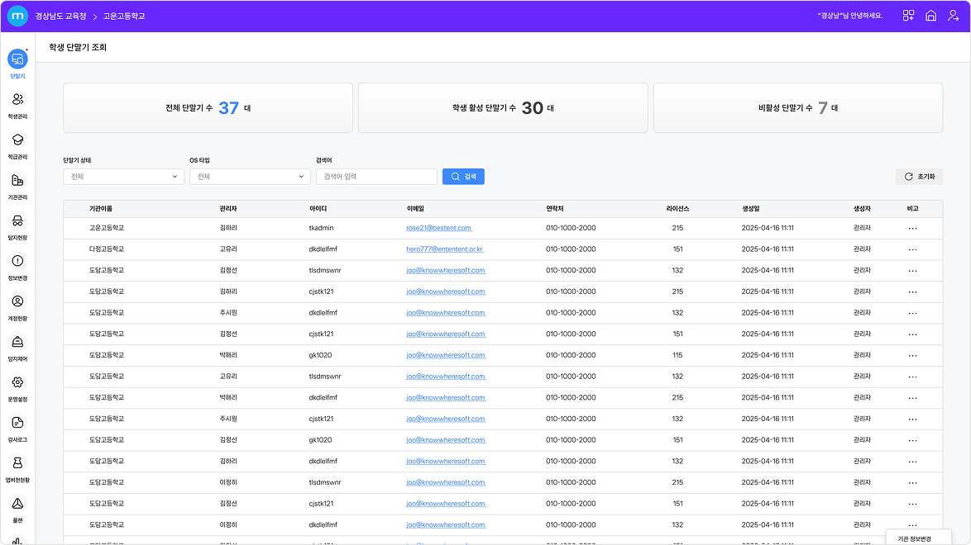Focus the 검색어 입력 search field
The width and height of the screenshot is (971, 545).
click(x=376, y=177)
